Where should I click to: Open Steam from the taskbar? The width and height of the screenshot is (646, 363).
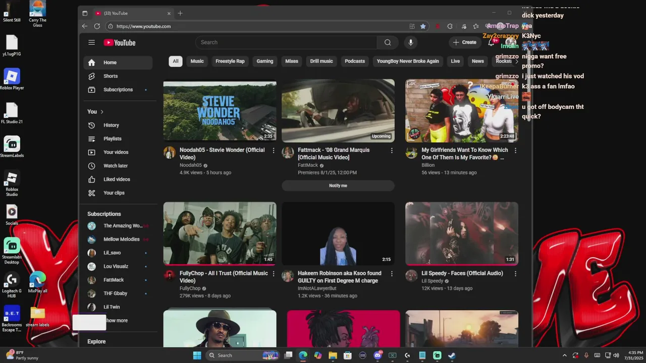(x=452, y=355)
